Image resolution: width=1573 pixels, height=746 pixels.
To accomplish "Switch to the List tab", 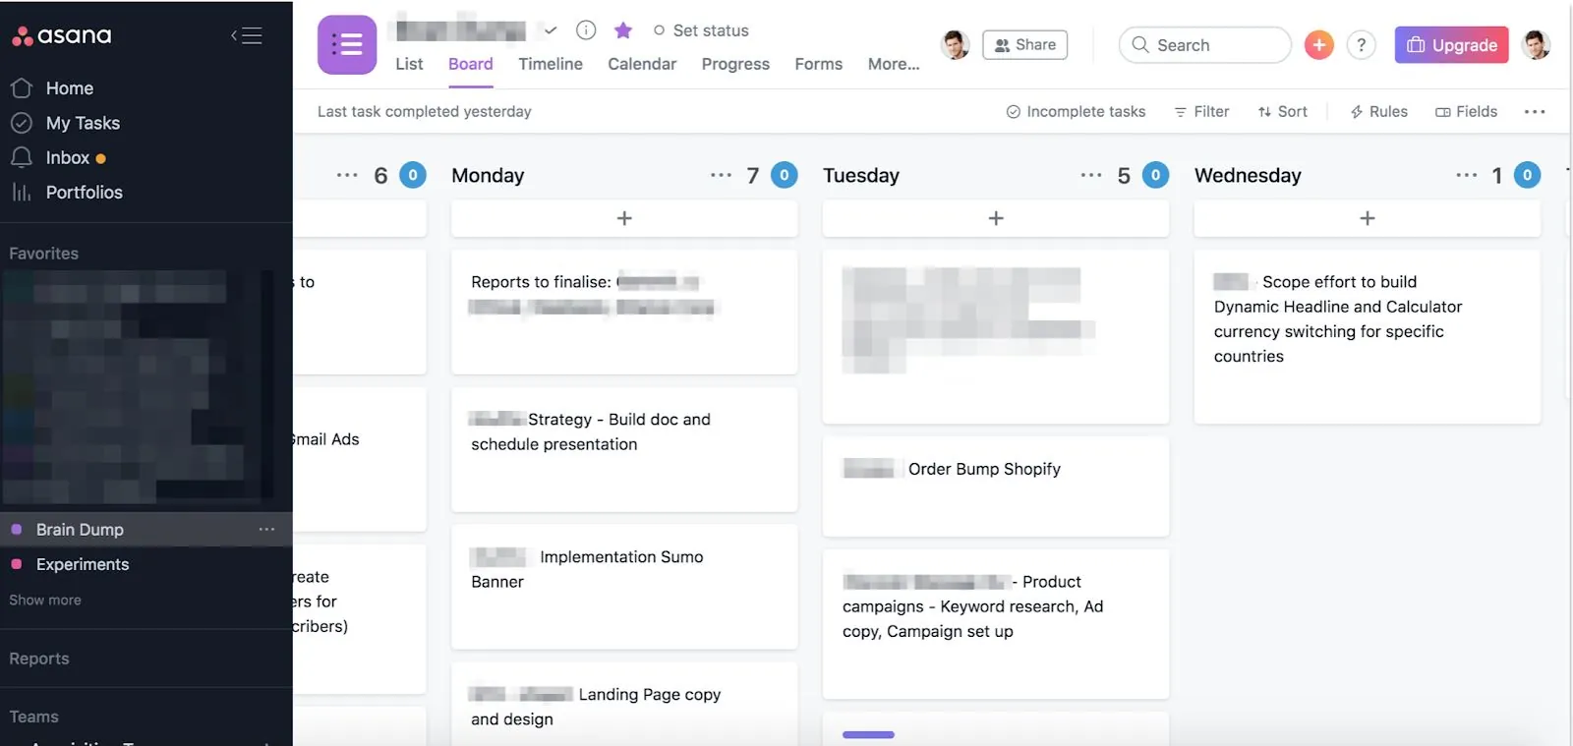I will click(409, 64).
